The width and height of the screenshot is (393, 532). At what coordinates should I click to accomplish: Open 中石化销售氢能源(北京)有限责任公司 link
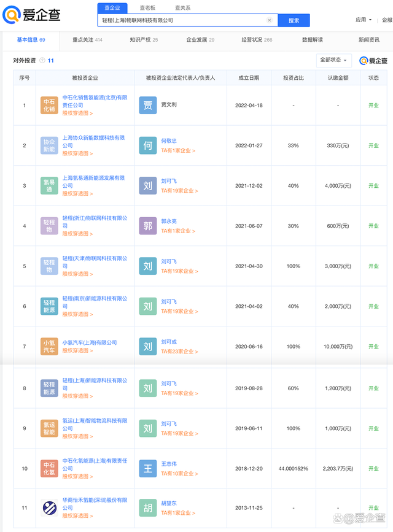click(x=95, y=101)
